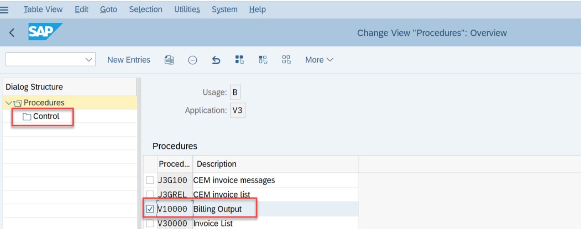Click the Deselect All icon

pyautogui.click(x=286, y=60)
